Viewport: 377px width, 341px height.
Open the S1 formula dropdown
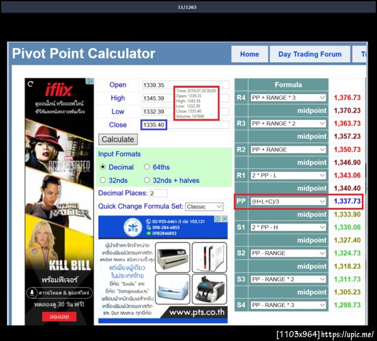[288, 227]
